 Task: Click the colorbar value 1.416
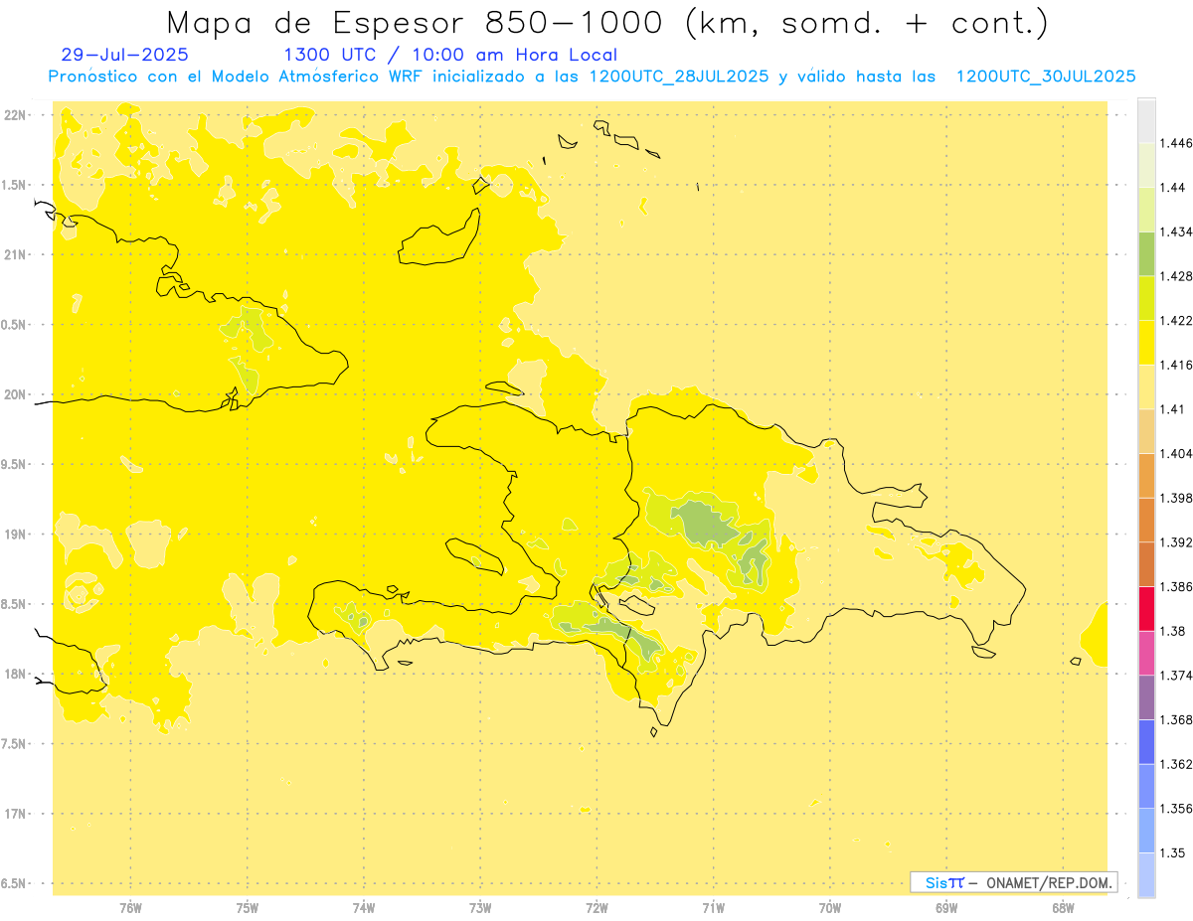pyautogui.click(x=1176, y=365)
